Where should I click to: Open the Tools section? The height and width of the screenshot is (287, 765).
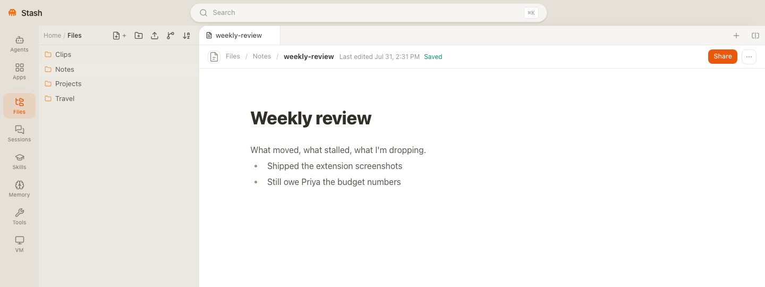[x=19, y=216]
